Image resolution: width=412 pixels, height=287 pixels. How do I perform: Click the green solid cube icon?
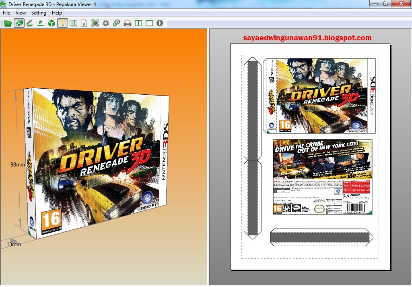click(x=51, y=23)
